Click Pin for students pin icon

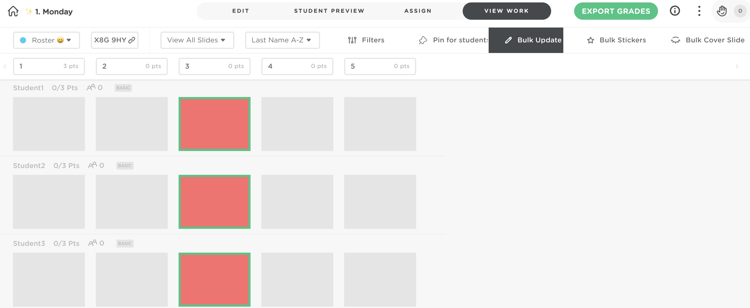[x=423, y=40]
